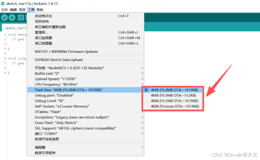The height and width of the screenshot is (160, 260).
Task: Open the 文件 menu
Action: [x=4, y=10]
